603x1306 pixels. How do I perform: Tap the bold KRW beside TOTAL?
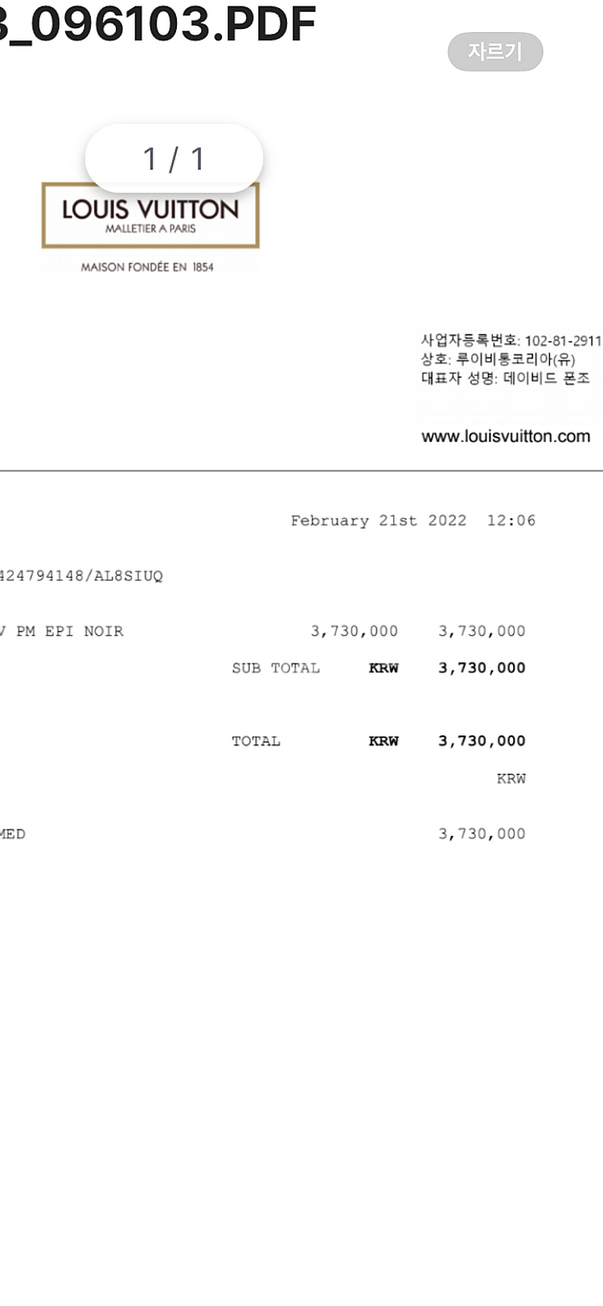coord(384,741)
